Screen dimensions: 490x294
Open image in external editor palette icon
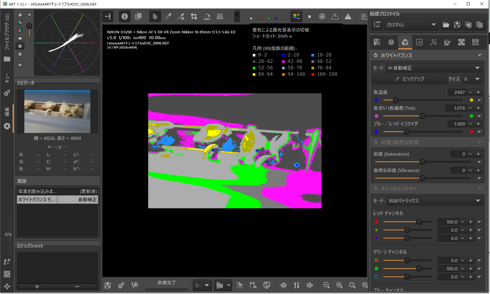pyautogui.click(x=134, y=285)
